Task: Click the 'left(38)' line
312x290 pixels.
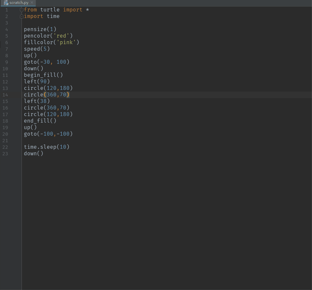Action: (x=37, y=101)
